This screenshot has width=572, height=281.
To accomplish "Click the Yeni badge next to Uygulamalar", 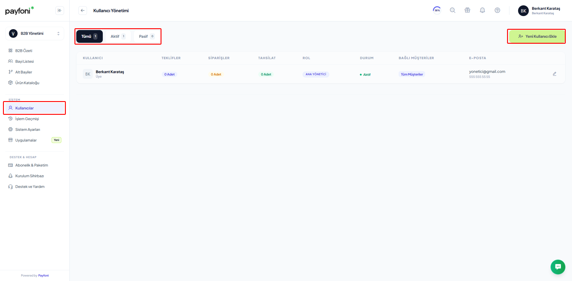I will pos(56,140).
